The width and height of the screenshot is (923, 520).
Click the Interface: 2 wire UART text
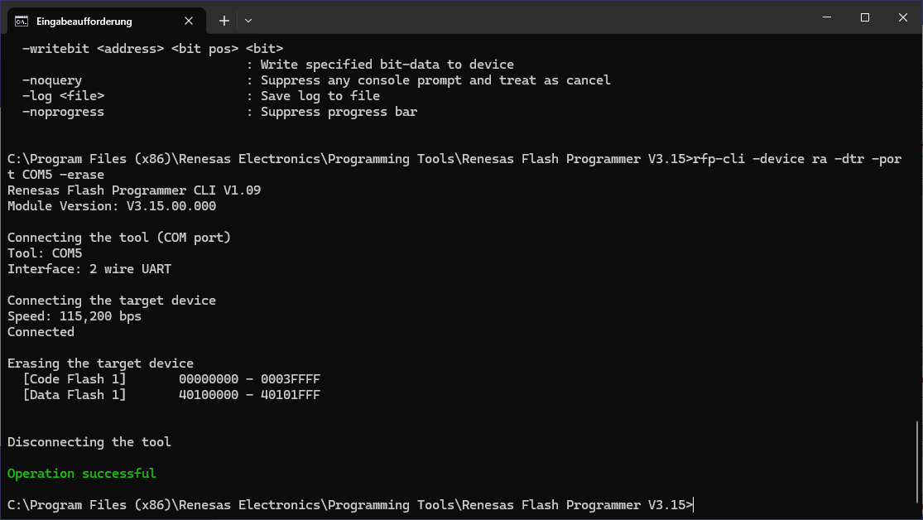(x=89, y=268)
